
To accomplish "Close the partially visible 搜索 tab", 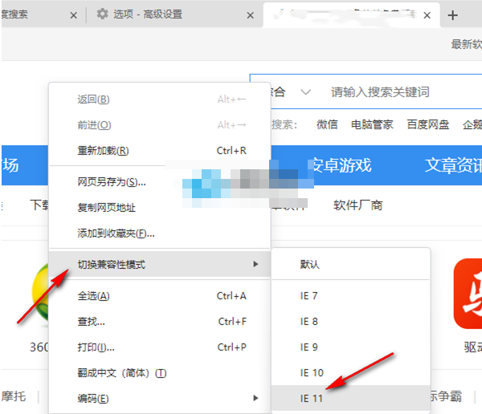I will (73, 15).
